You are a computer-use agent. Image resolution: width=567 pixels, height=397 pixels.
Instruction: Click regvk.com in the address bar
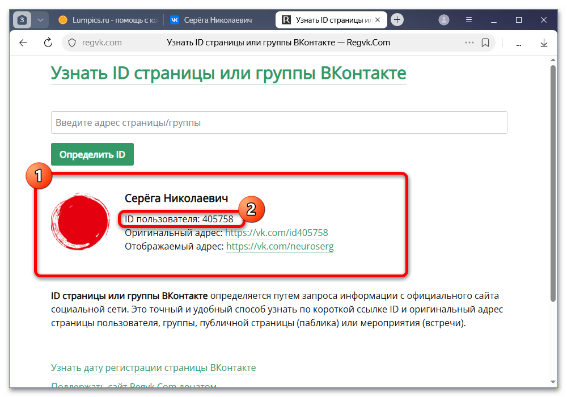[x=101, y=43]
